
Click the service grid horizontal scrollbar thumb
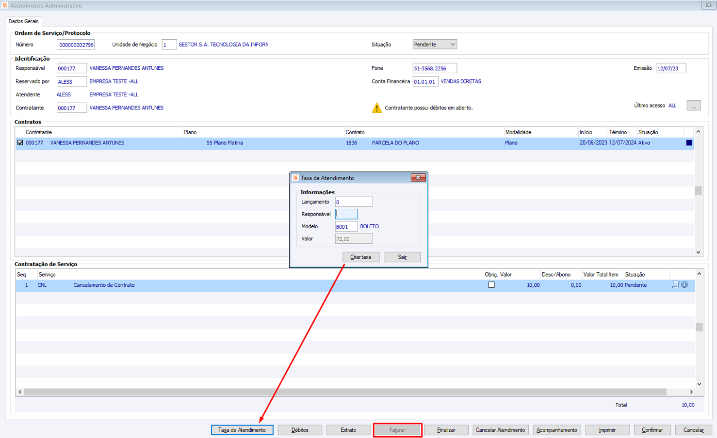pyautogui.click(x=345, y=391)
